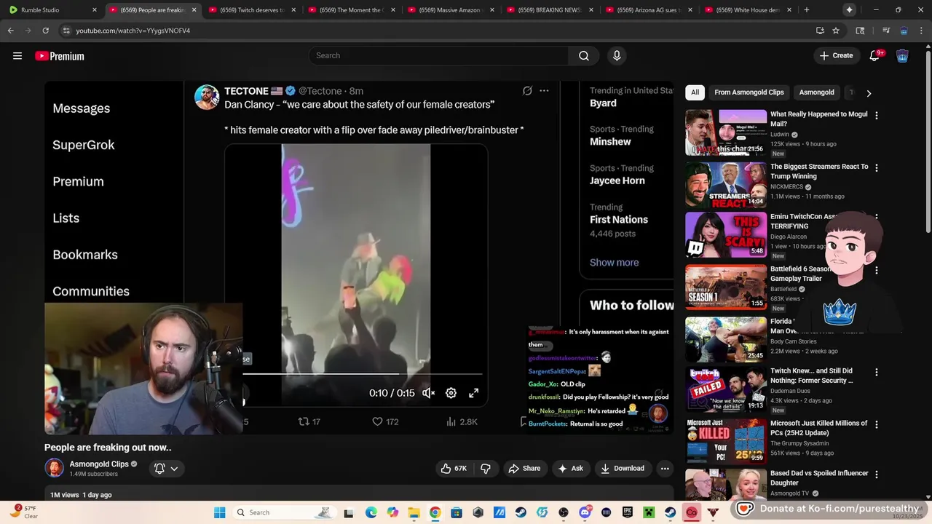
Task: Share this video
Action: 524,469
